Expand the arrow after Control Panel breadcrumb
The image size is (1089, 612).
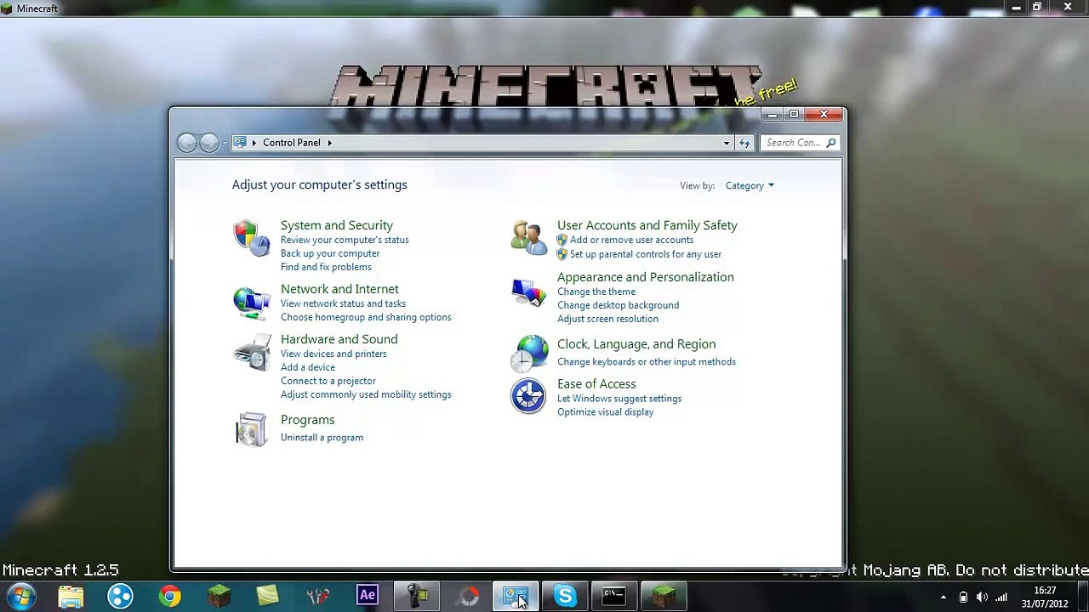(329, 143)
